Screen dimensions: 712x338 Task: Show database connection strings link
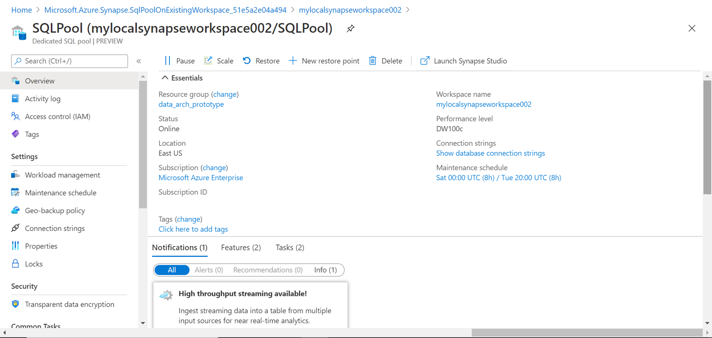tap(491, 153)
